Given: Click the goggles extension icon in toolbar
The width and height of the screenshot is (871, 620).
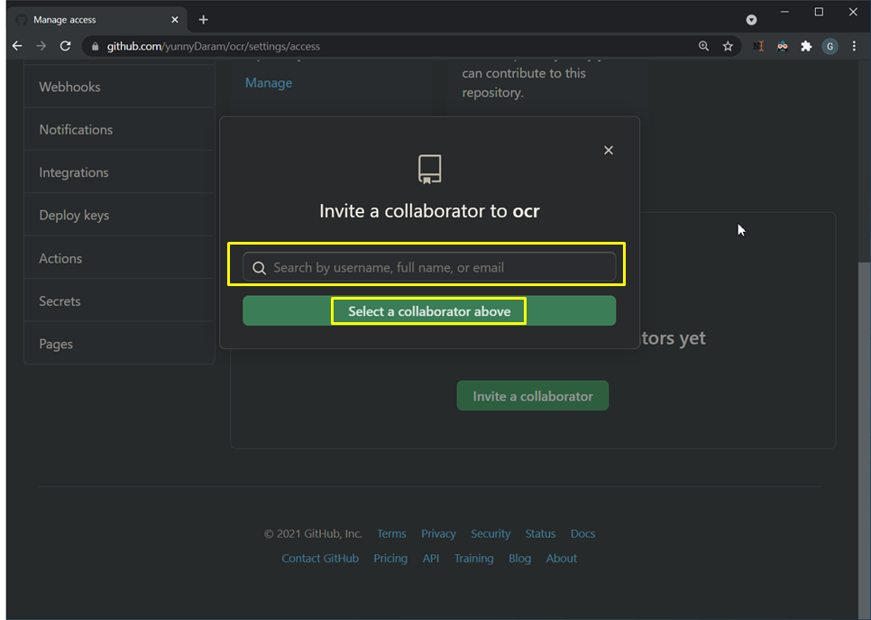Looking at the screenshot, I should 782,46.
